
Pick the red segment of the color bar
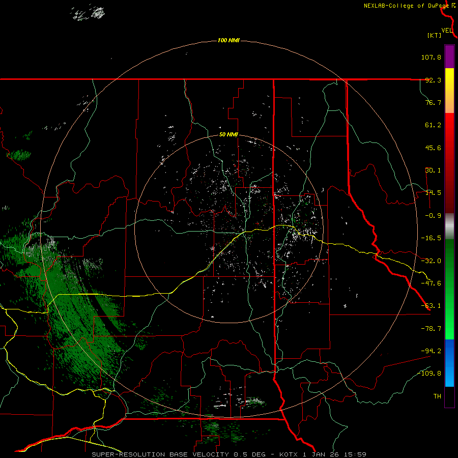pyautogui.click(x=449, y=163)
